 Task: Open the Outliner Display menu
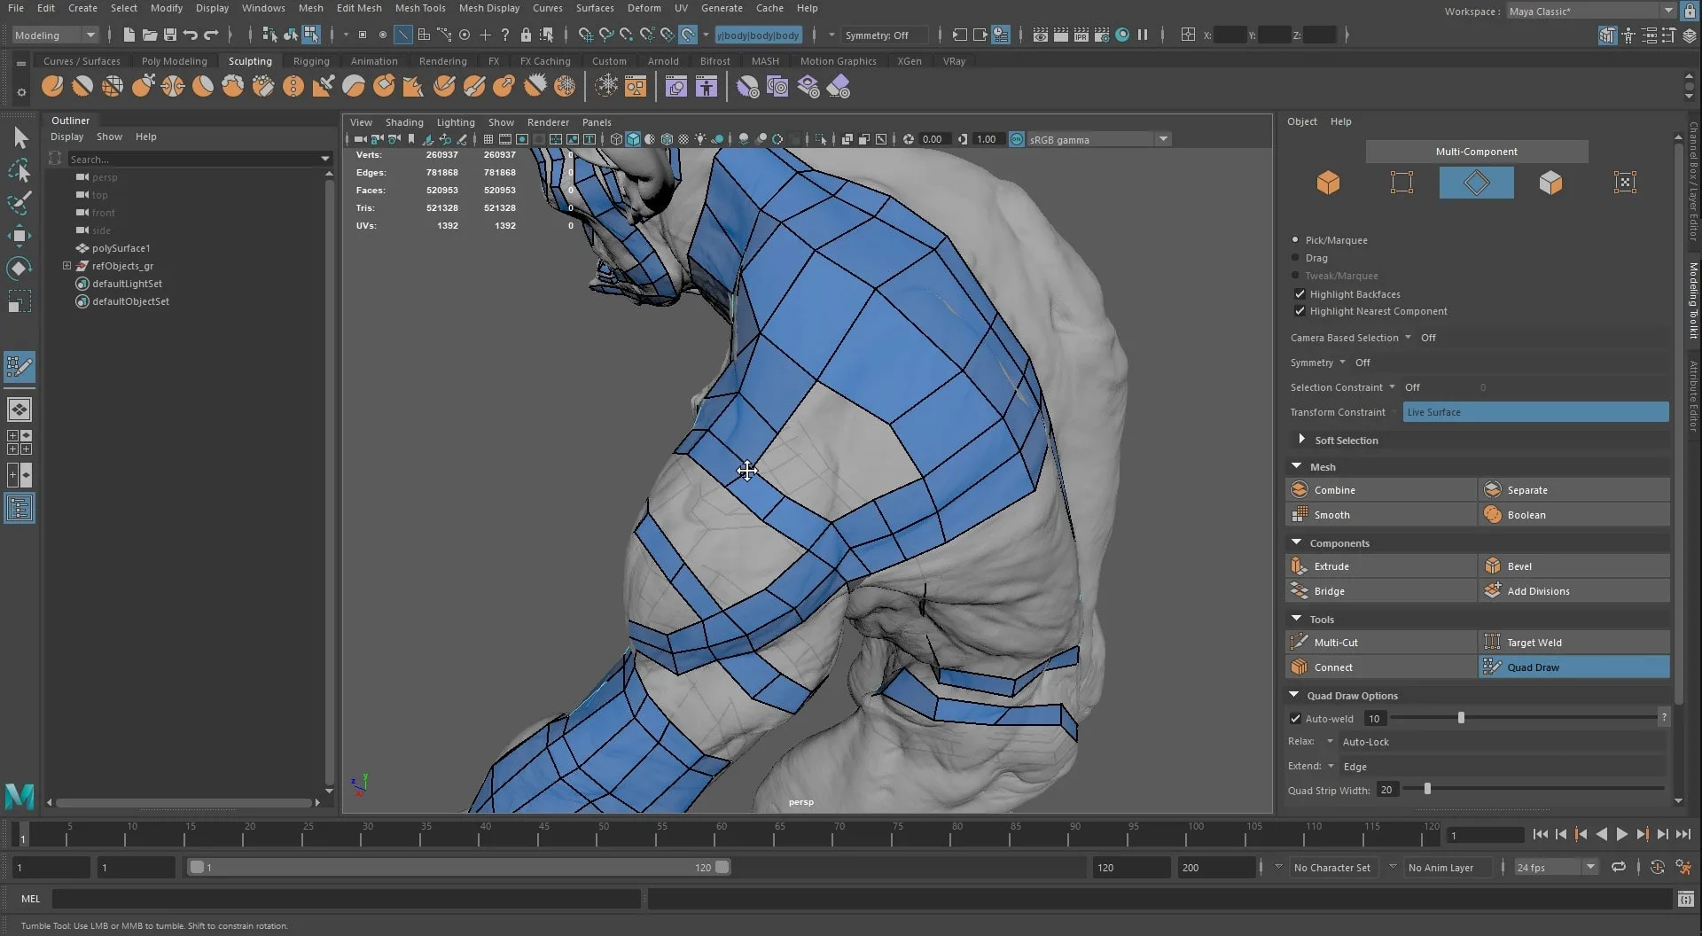[x=66, y=136]
